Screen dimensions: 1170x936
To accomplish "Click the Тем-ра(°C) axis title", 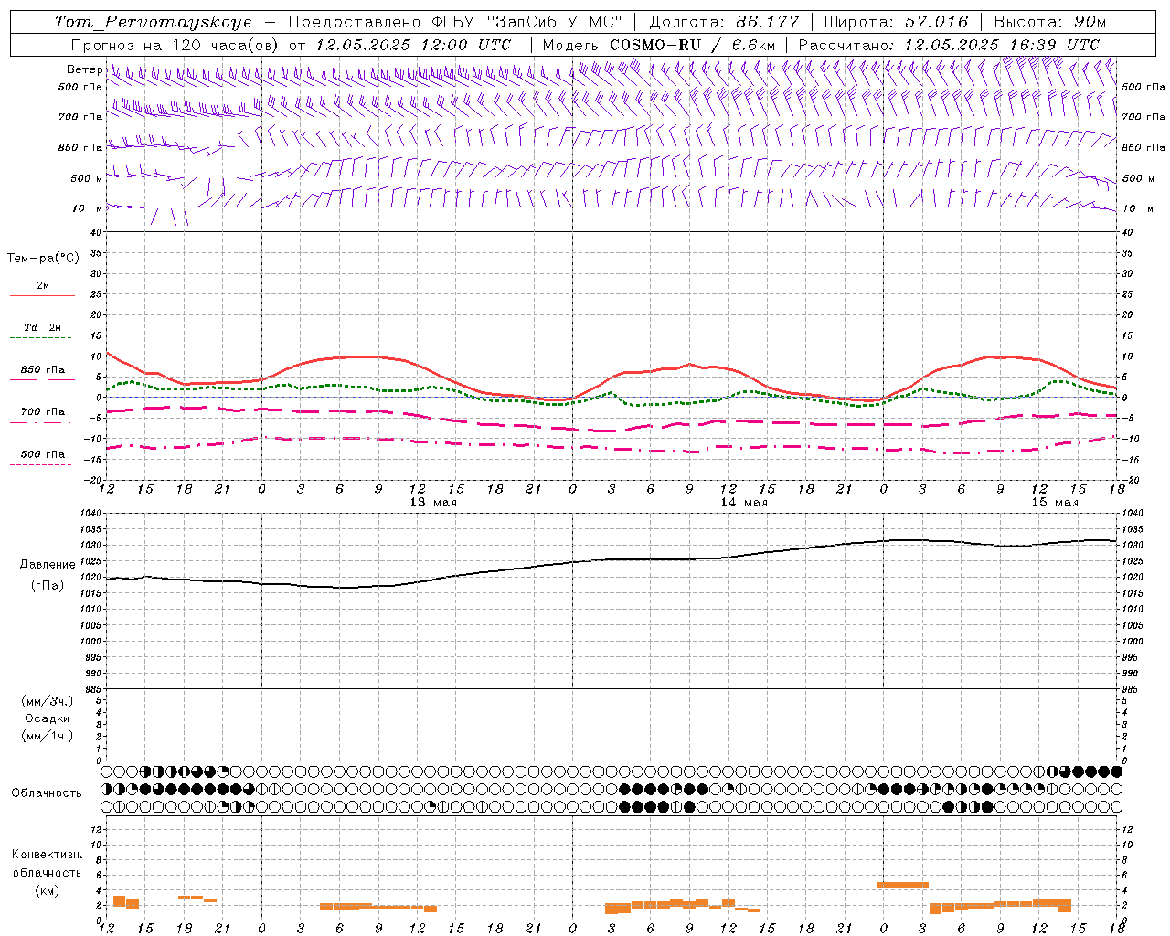I will [x=43, y=259].
